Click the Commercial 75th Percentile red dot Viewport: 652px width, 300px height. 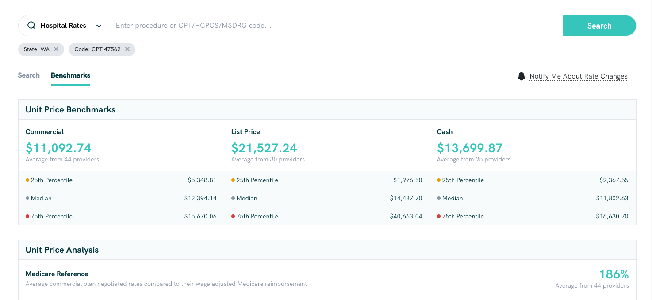pos(27,216)
